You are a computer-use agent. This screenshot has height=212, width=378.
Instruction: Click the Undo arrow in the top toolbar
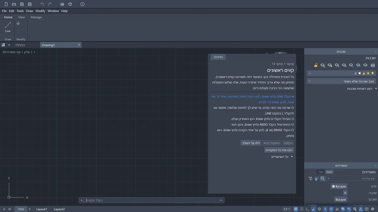click(42, 4)
